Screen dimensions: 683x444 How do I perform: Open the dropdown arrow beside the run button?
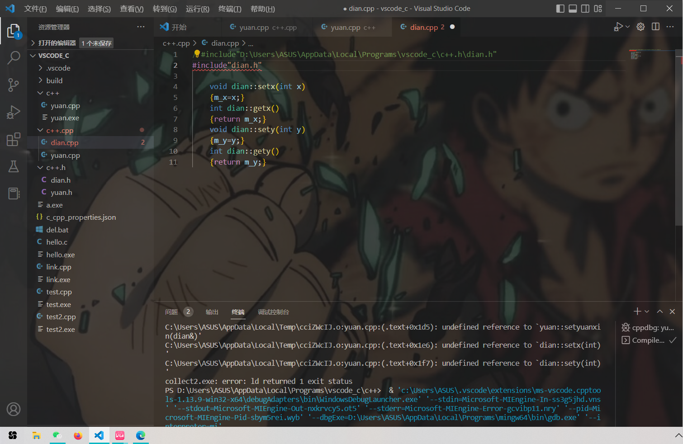(627, 27)
